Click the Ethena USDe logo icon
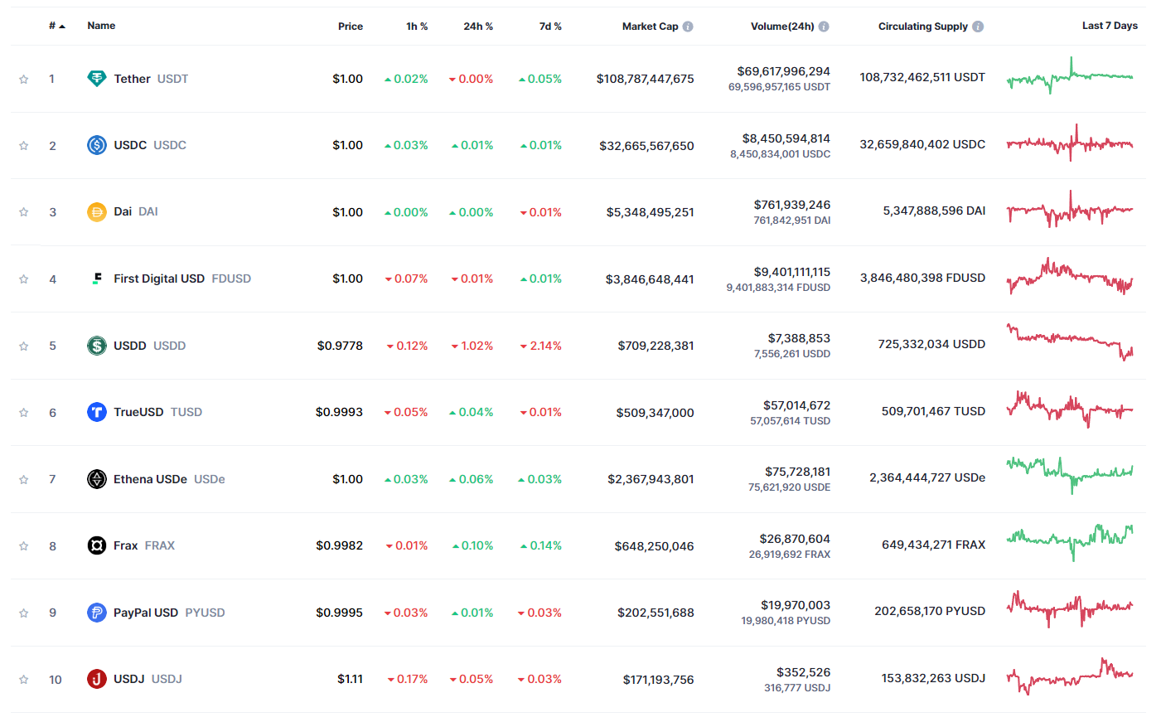 click(97, 479)
